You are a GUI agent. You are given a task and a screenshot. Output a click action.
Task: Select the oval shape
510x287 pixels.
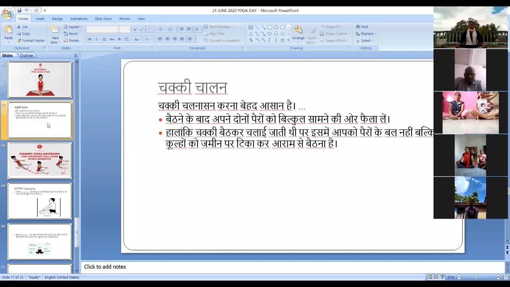coord(276,28)
